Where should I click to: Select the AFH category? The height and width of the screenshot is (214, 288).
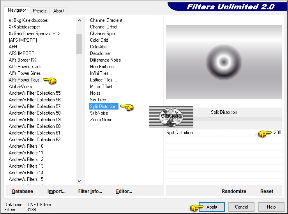click(13, 47)
